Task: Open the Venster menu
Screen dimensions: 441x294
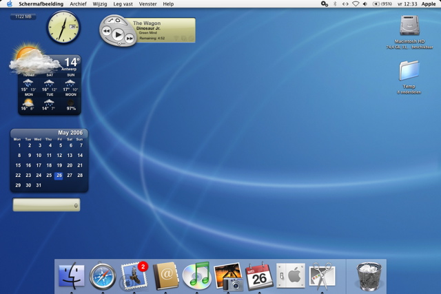Action: tap(147, 4)
